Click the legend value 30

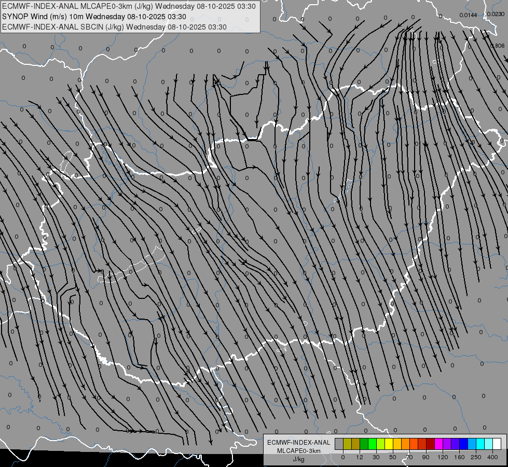[376, 457]
